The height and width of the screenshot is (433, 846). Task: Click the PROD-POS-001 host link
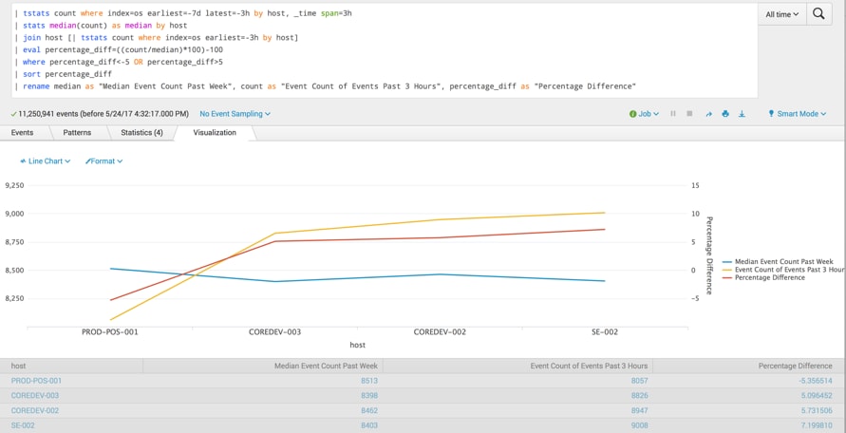(x=36, y=381)
